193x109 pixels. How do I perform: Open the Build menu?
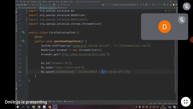tap(50, 2)
